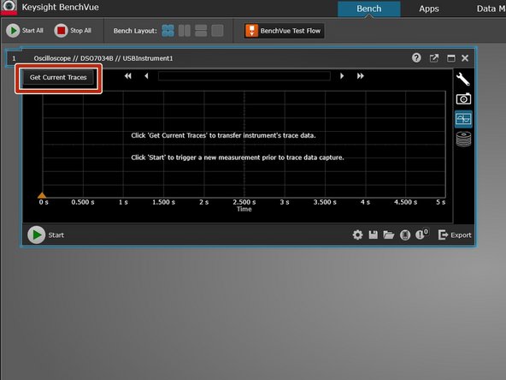Open oscilloscope help question mark
Viewport: 506px width, 380px height.
[416, 58]
